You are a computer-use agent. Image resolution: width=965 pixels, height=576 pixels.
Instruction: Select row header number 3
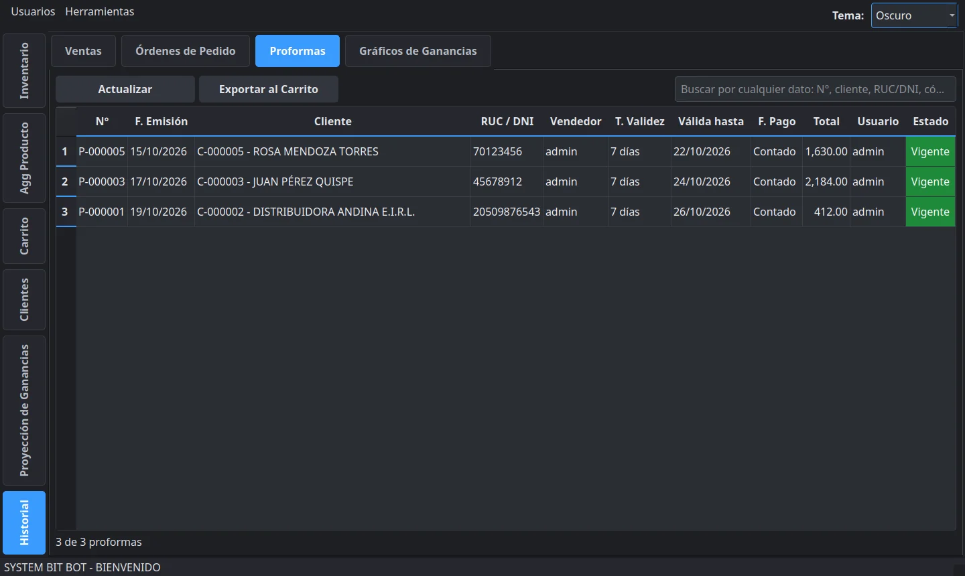pos(66,212)
